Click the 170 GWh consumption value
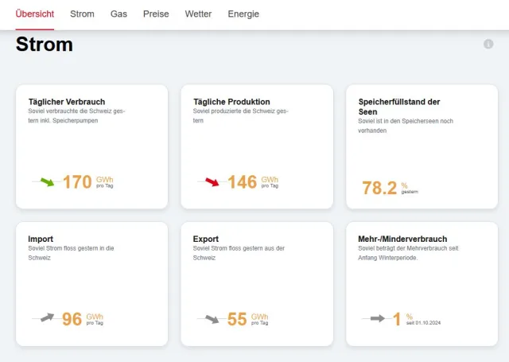Image resolution: width=509 pixels, height=362 pixels. (x=77, y=182)
